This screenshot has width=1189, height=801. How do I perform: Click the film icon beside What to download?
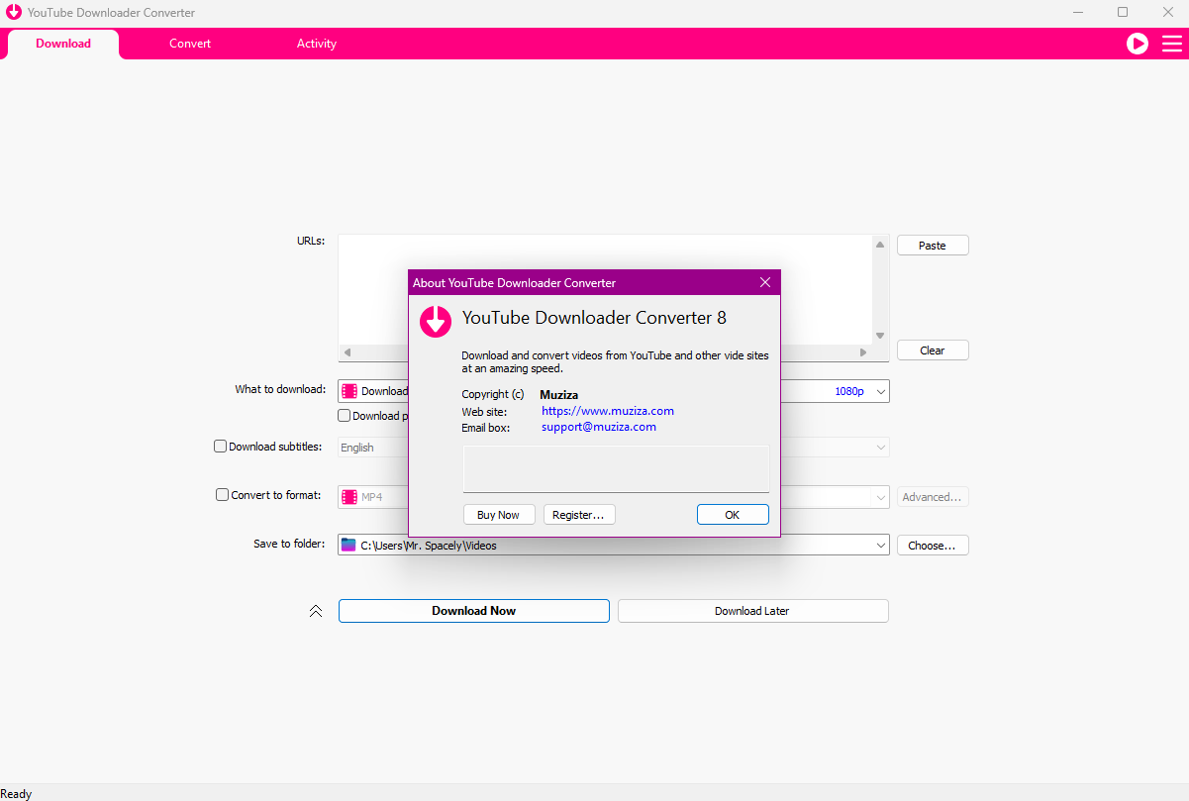click(349, 391)
